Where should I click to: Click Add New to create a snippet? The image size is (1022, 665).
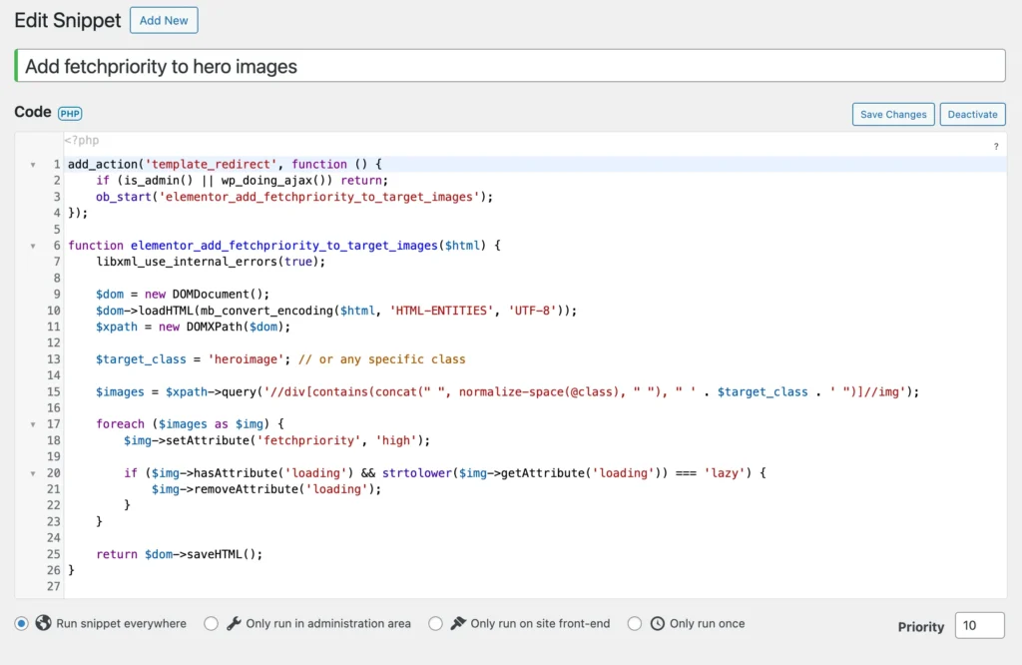tap(164, 20)
